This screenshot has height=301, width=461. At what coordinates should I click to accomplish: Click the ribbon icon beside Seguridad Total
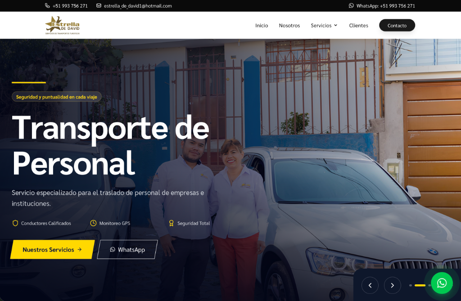pos(172,223)
